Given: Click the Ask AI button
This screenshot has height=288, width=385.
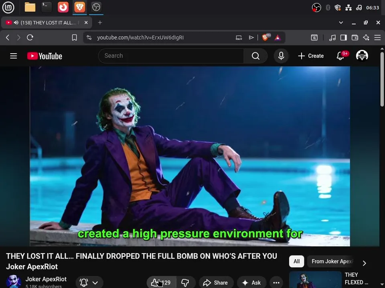Looking at the screenshot, I should [251, 283].
